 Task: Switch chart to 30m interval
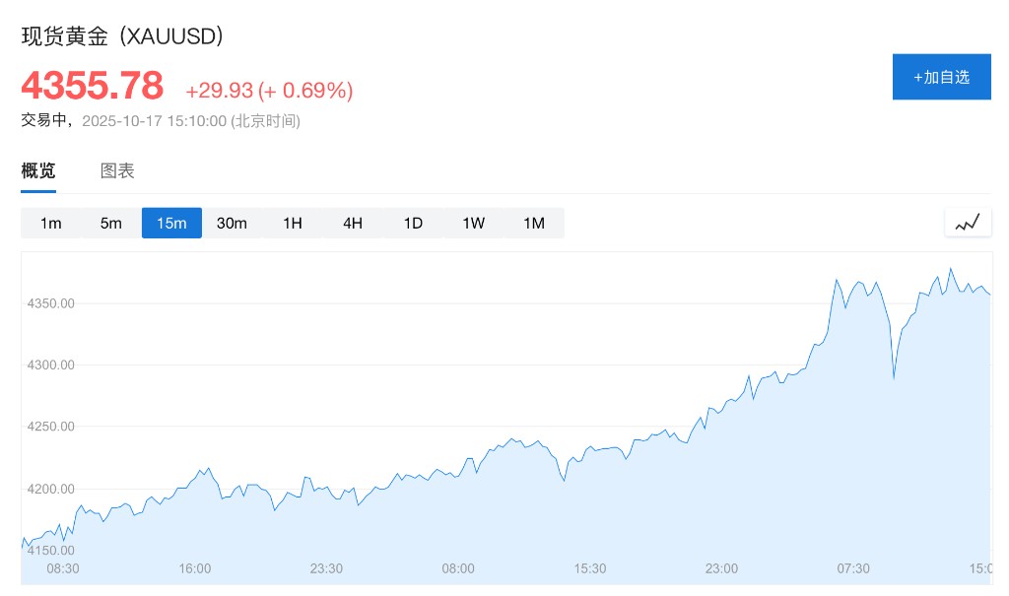232,223
